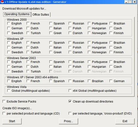Click the Start button
This screenshot has height=127, width=138.
click(12, 121)
